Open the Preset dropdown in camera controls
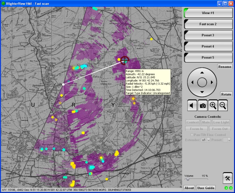This screenshot has height=193, width=235. pos(229,140)
